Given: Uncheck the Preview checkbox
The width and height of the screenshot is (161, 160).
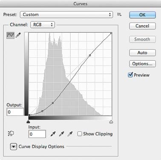Looking at the screenshot, I should click(x=130, y=75).
